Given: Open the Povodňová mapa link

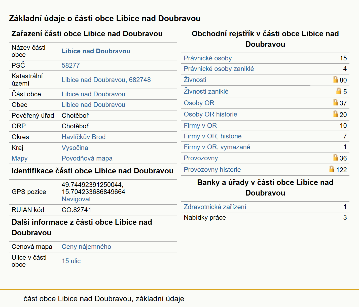Looking at the screenshot, I should (87, 158).
